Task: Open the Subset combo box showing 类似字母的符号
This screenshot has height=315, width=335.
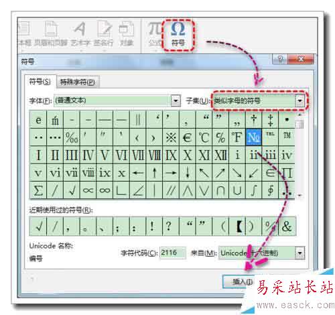Action: coord(259,101)
